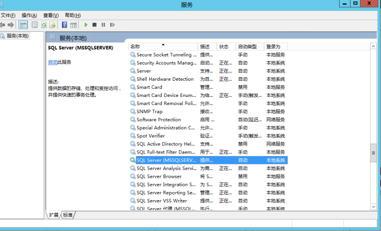
Task: Select SQL Active Directory Helper service name
Action: (166, 144)
